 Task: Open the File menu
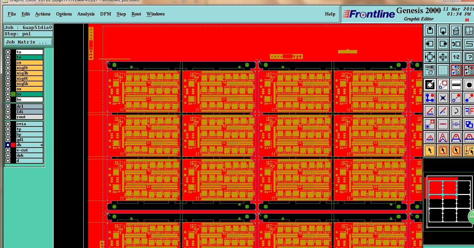pos(12,14)
